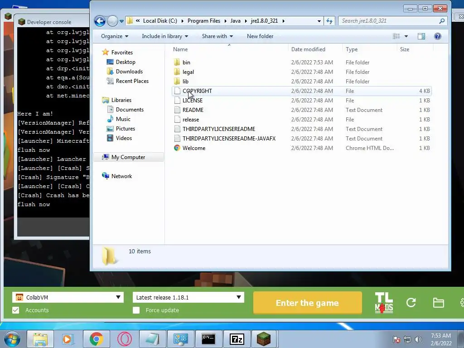Open Include in library menu

point(165,36)
